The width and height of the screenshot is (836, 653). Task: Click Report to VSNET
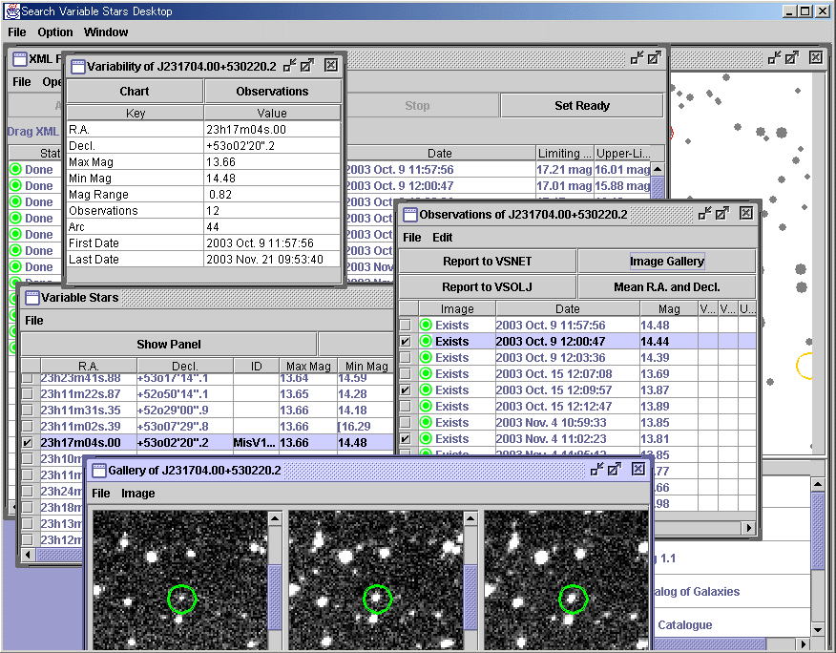[x=488, y=262]
